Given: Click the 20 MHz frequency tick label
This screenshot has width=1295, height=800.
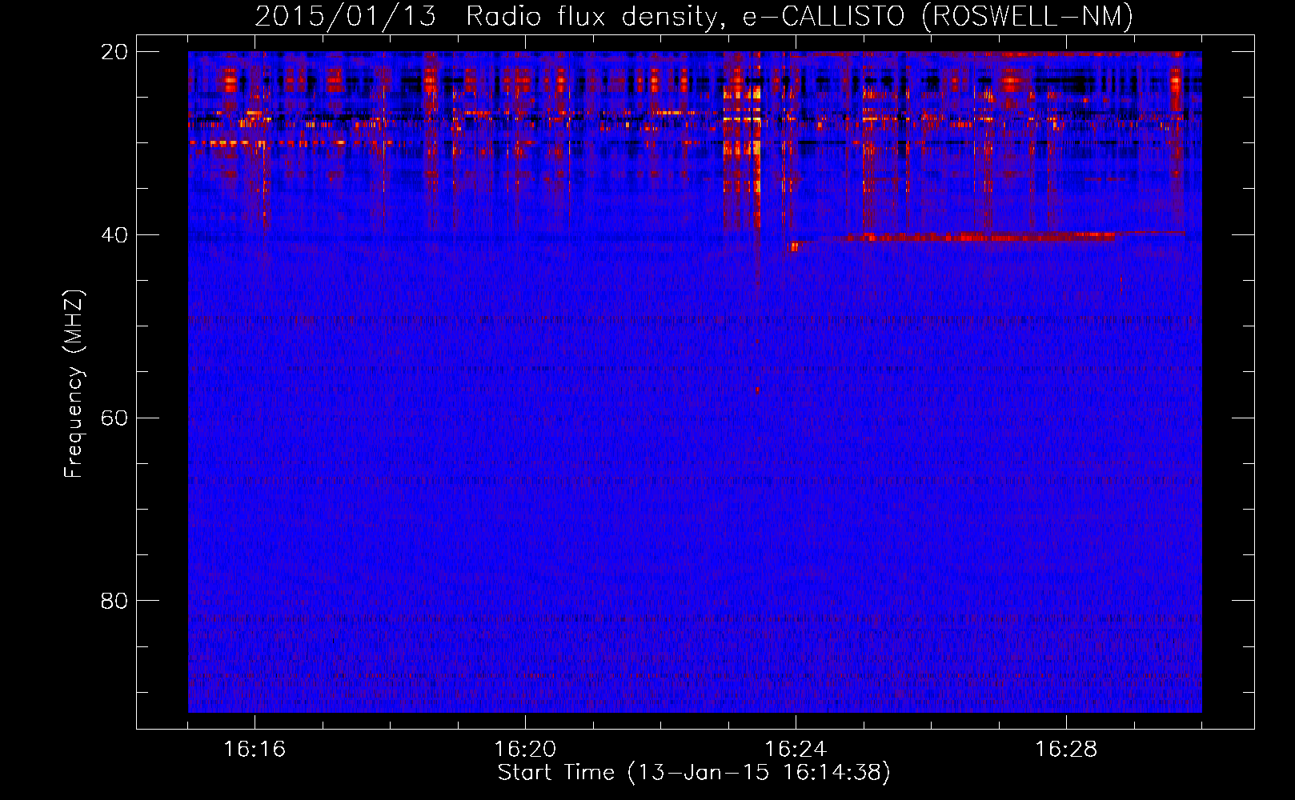Looking at the screenshot, I should [114, 52].
